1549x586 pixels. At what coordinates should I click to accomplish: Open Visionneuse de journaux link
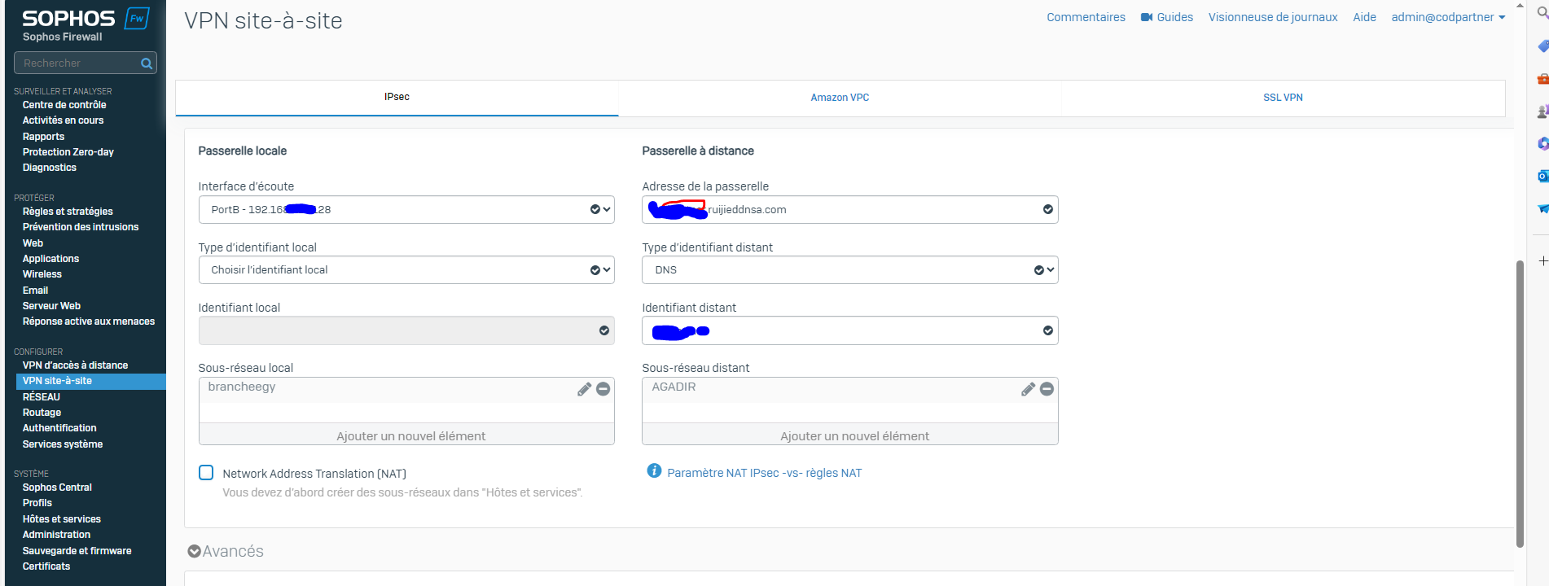(x=1273, y=17)
